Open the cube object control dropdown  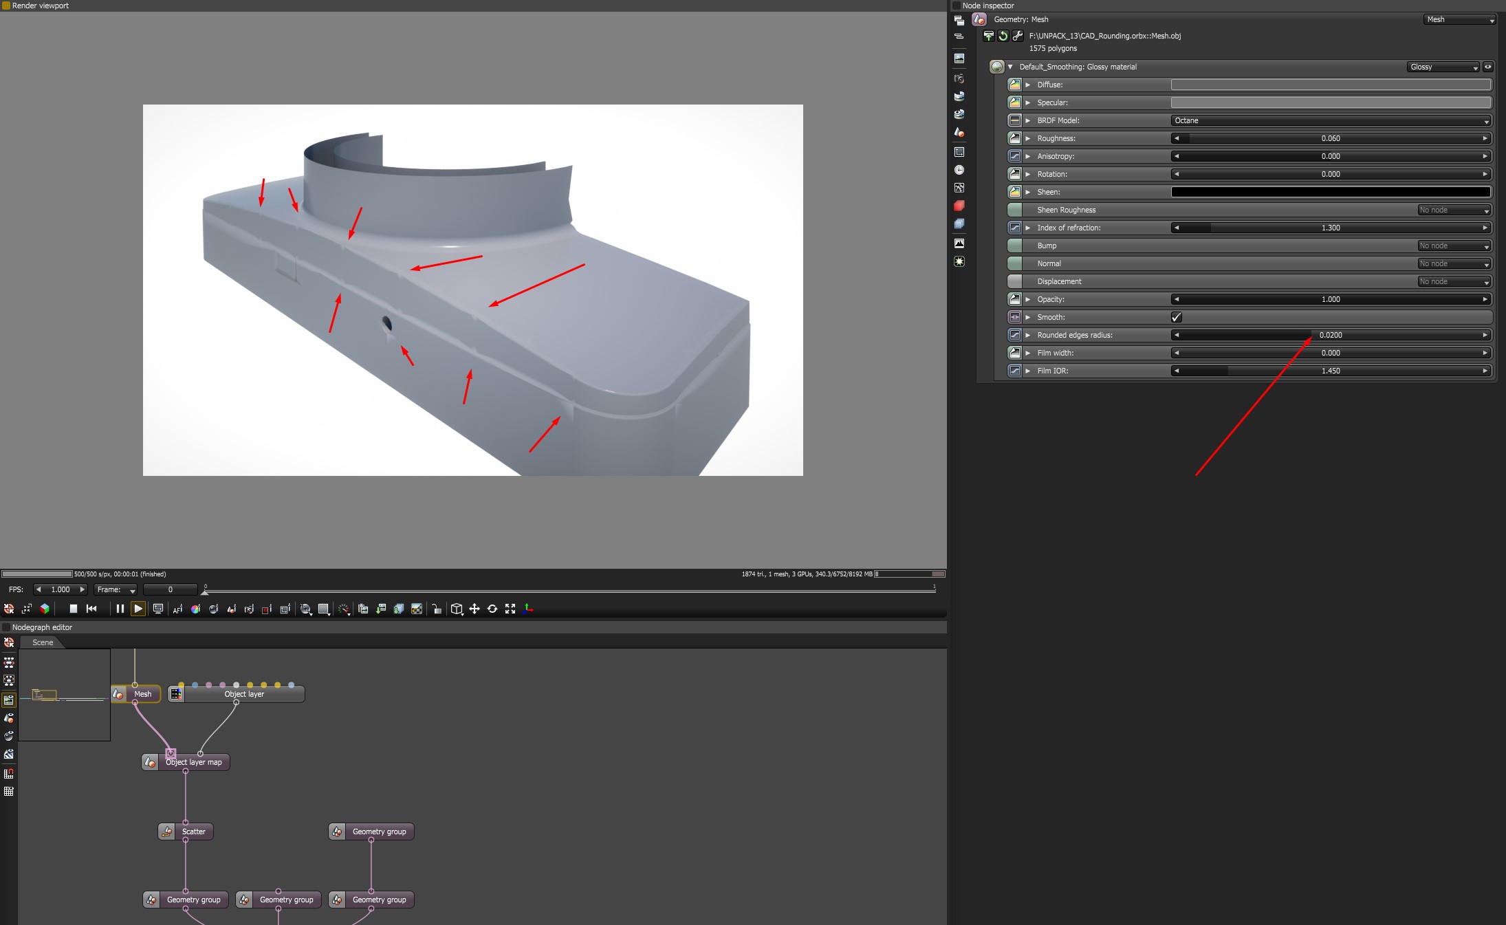click(457, 609)
